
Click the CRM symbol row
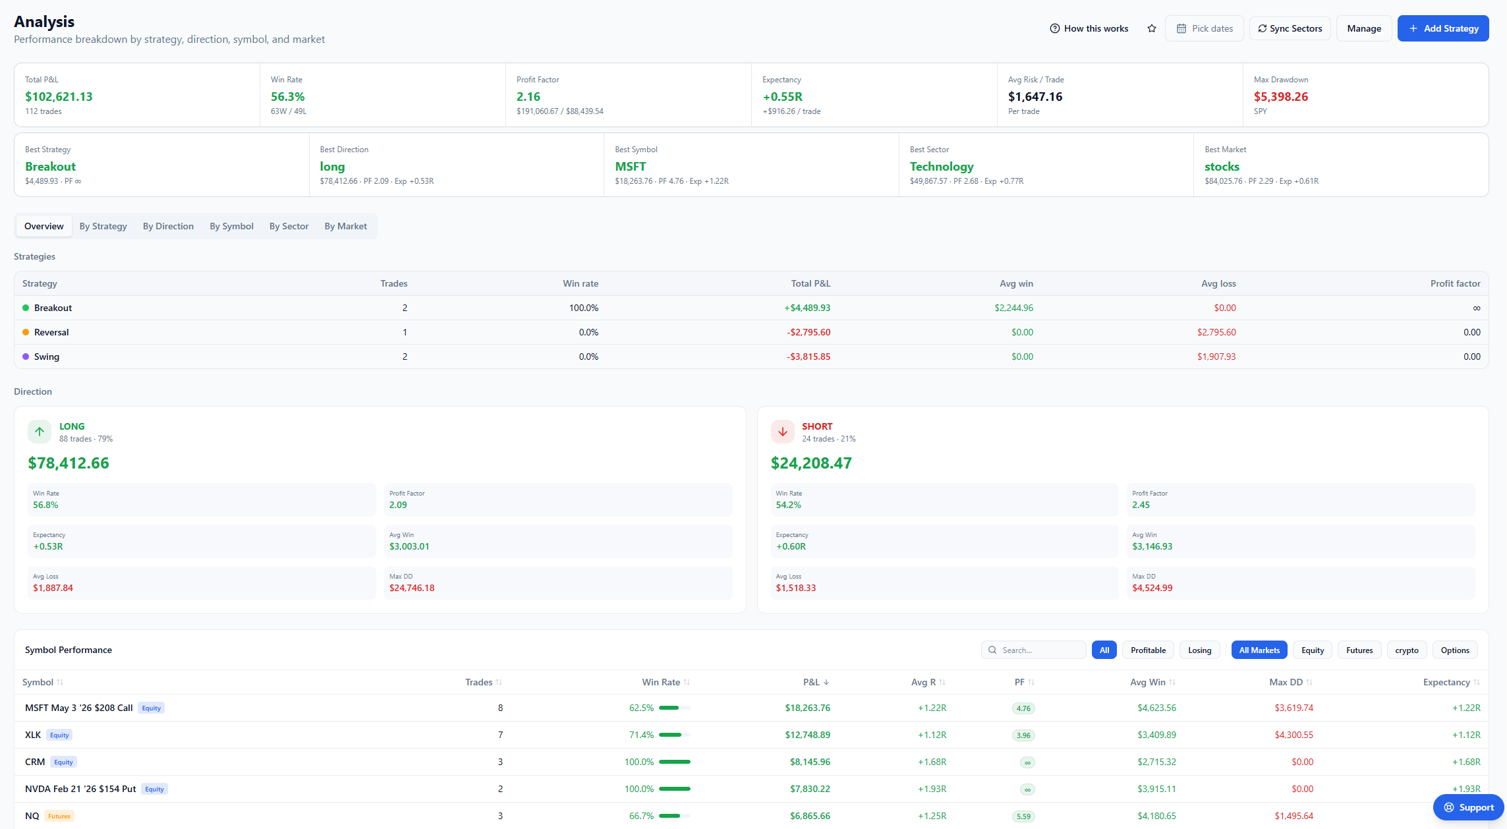(751, 762)
